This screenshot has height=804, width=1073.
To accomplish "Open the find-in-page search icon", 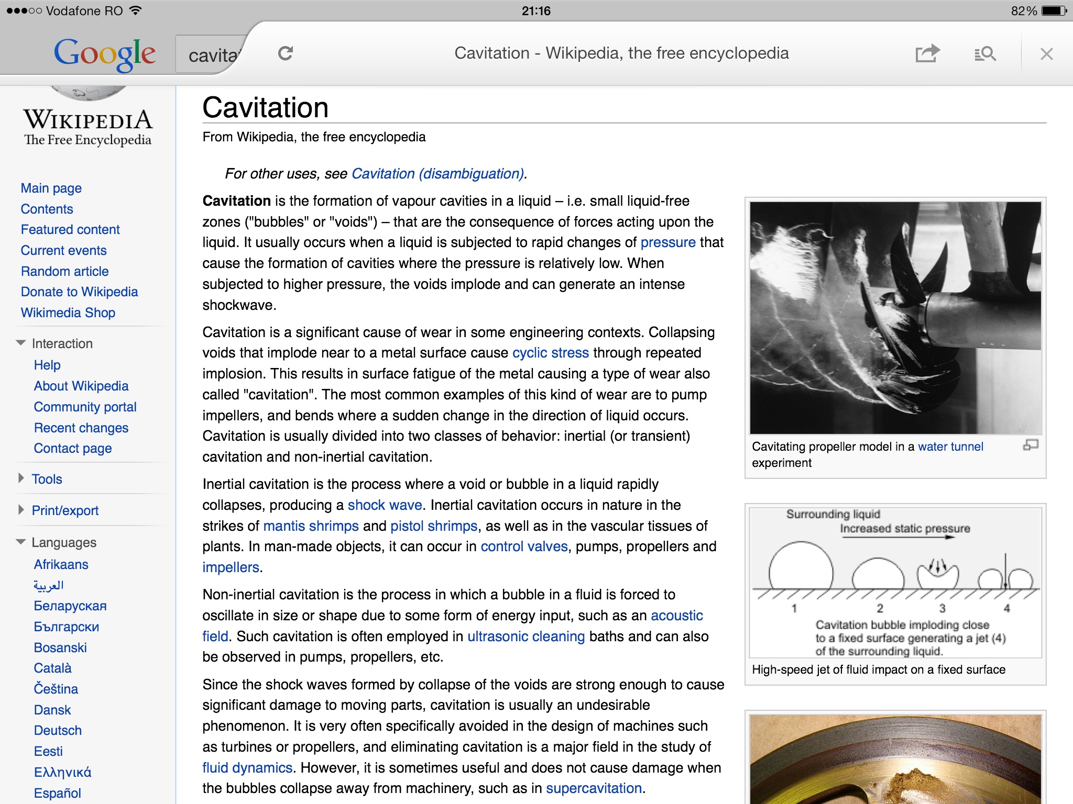I will 985,53.
